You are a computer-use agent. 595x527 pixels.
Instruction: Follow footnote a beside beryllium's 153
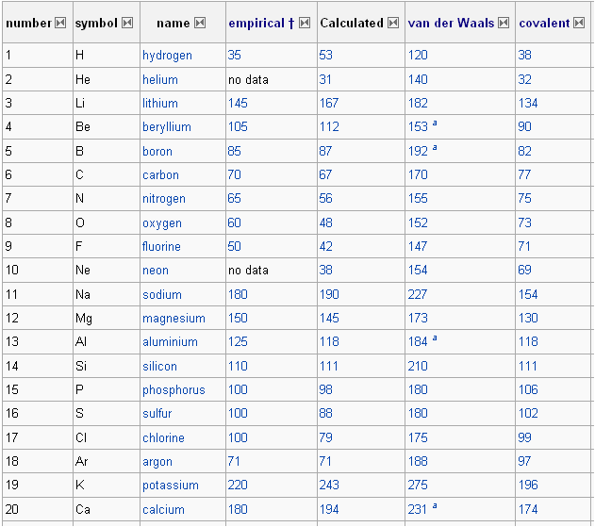pos(435,124)
